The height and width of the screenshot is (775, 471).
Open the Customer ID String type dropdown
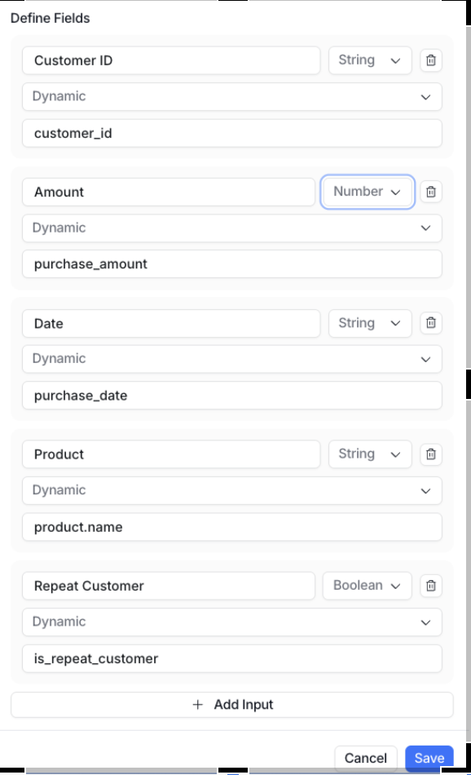point(370,60)
